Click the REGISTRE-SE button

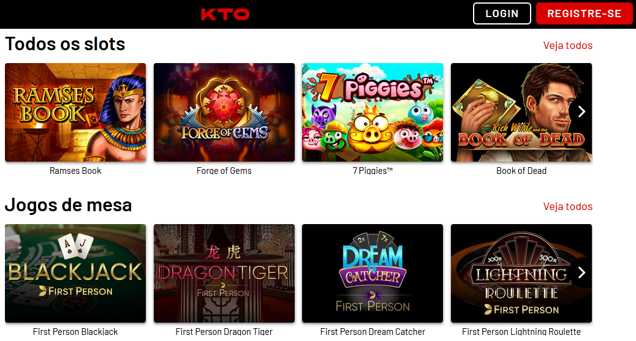[584, 13]
